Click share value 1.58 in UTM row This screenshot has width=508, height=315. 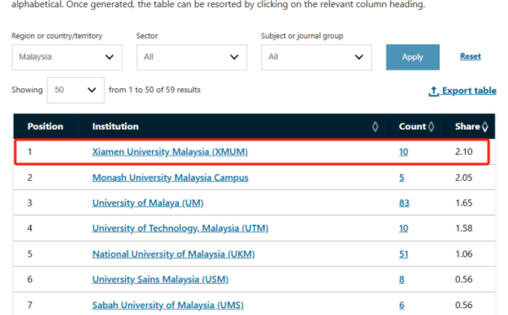point(464,228)
